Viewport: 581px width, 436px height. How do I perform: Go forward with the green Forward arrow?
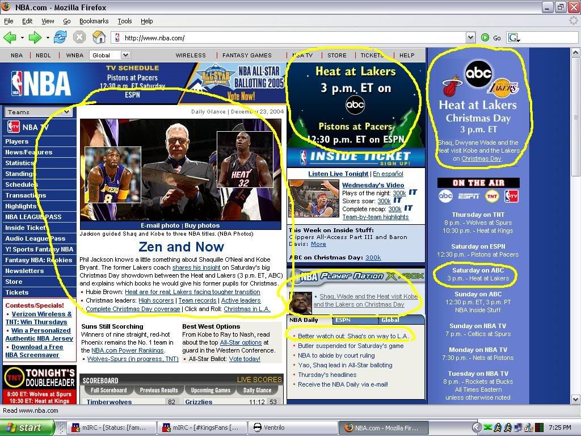point(35,37)
